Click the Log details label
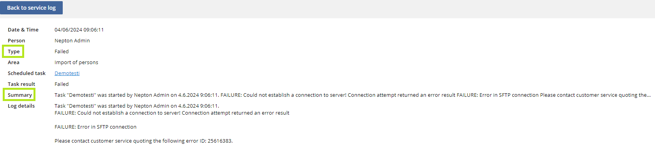Image resolution: width=655 pixels, height=150 pixels. tap(21, 106)
